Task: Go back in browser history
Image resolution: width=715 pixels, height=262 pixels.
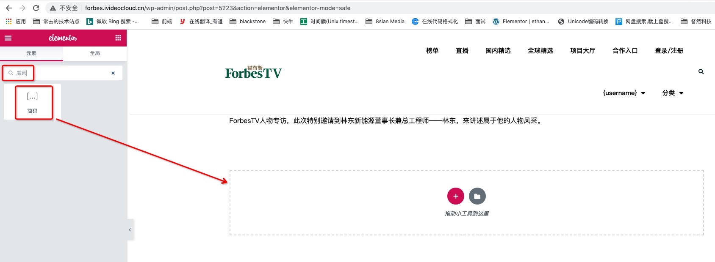Action: pyautogui.click(x=9, y=8)
